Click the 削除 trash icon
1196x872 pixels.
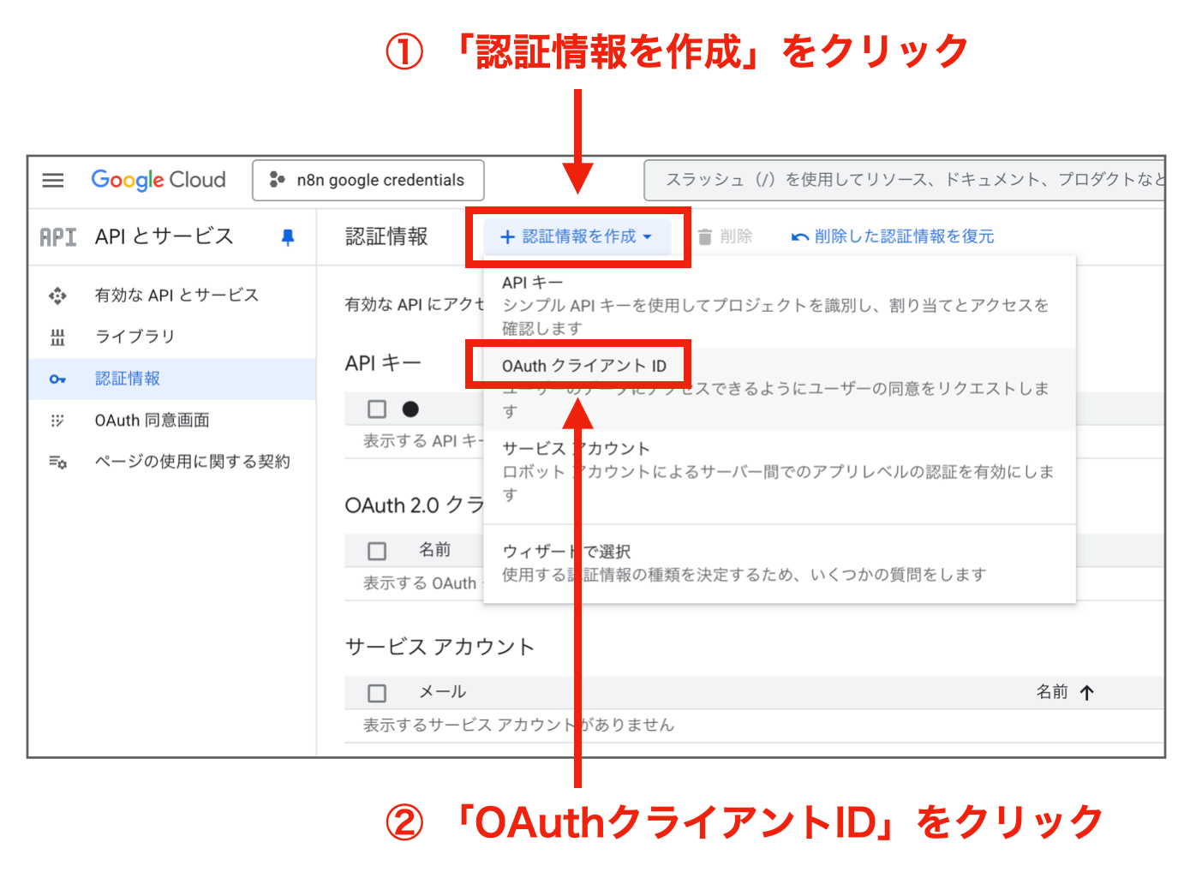click(x=704, y=236)
